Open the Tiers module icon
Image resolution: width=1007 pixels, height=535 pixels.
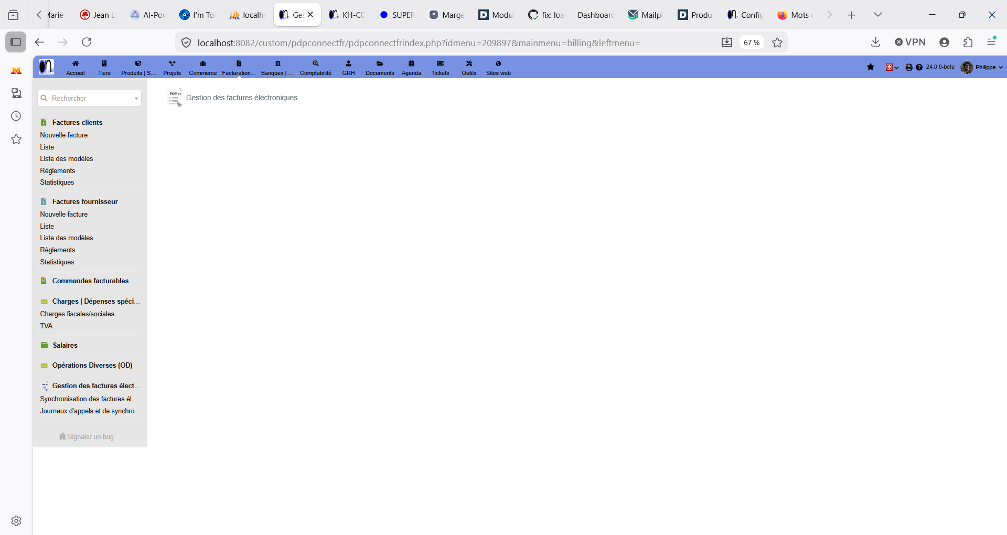pyautogui.click(x=104, y=63)
